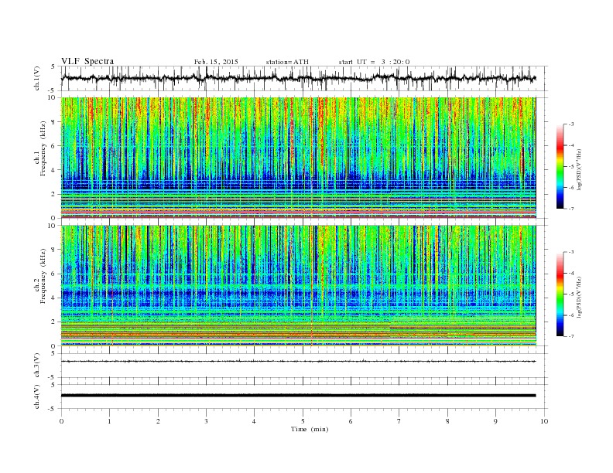Click the time axis tick label '10'

tap(544, 421)
